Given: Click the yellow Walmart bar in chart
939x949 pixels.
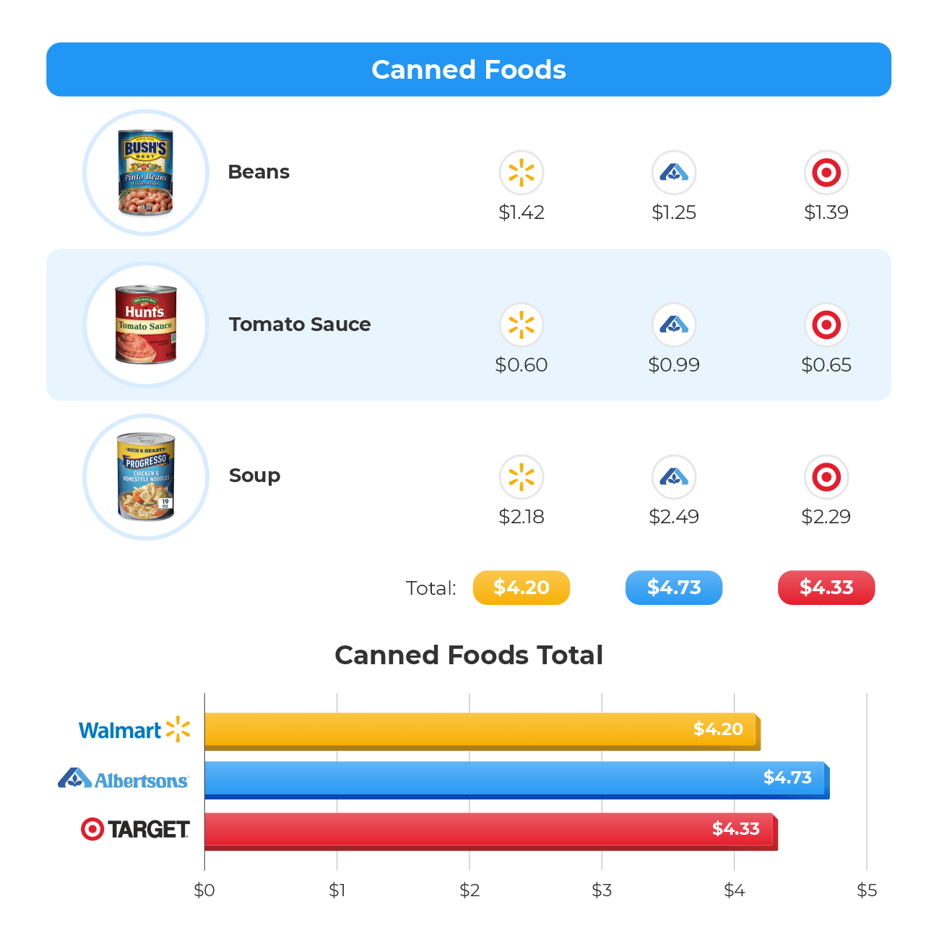Looking at the screenshot, I should (x=480, y=731).
